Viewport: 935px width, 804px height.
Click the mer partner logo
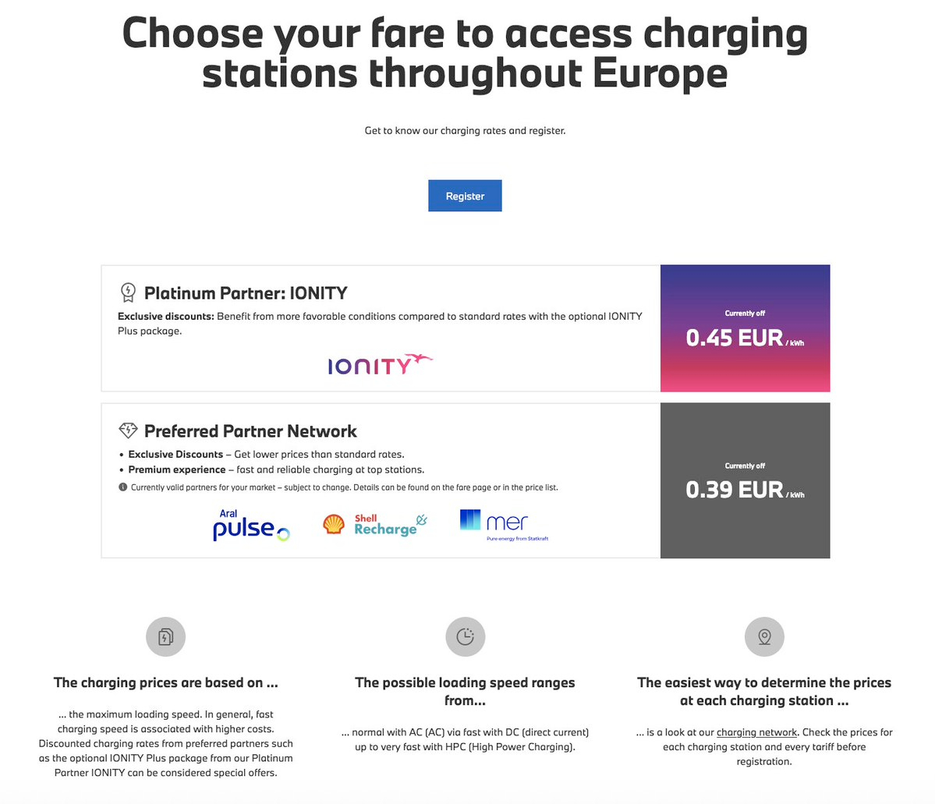pyautogui.click(x=504, y=524)
